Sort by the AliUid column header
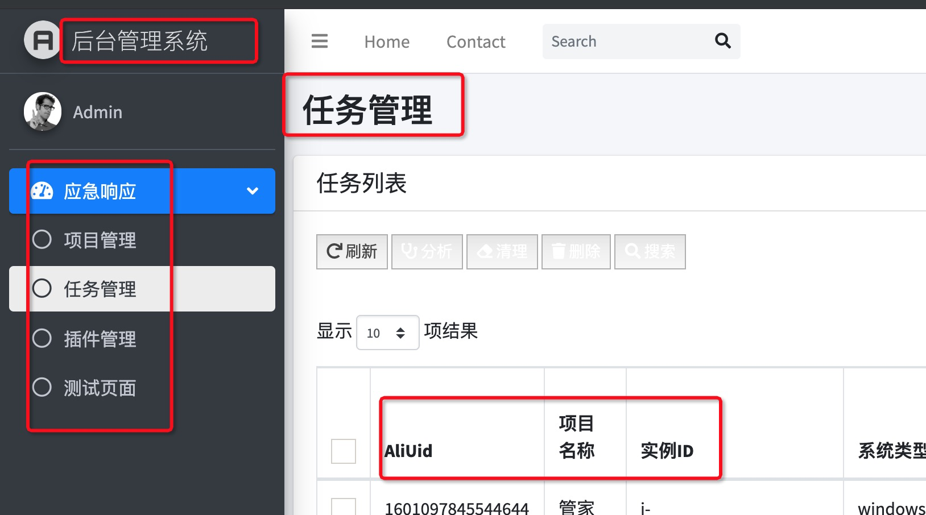This screenshot has height=515, width=926. tap(457, 423)
